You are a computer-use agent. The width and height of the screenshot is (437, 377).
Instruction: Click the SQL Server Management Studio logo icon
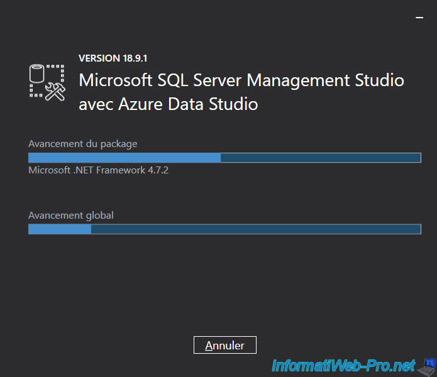coord(48,81)
